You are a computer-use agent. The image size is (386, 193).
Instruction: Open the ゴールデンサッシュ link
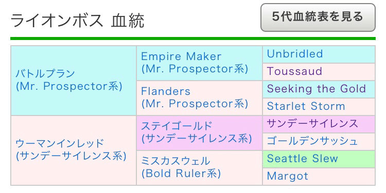(x=312, y=141)
